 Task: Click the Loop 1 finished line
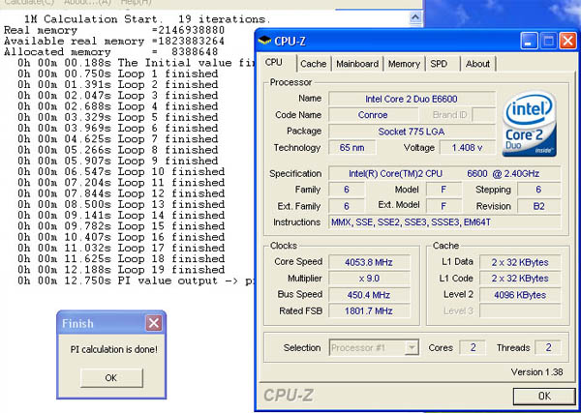pyautogui.click(x=118, y=74)
